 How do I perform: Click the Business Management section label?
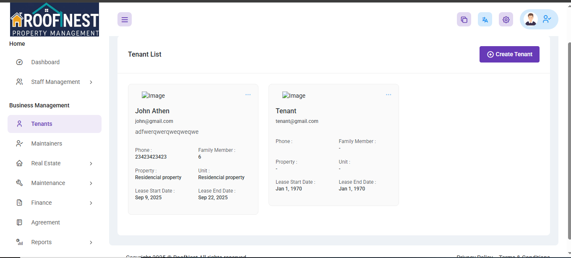(x=39, y=105)
